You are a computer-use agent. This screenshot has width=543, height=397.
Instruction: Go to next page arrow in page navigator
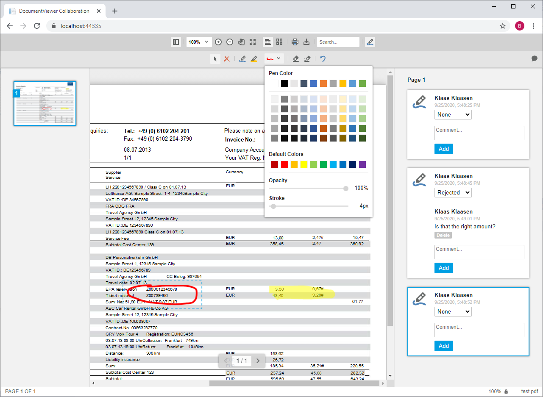[258, 361]
